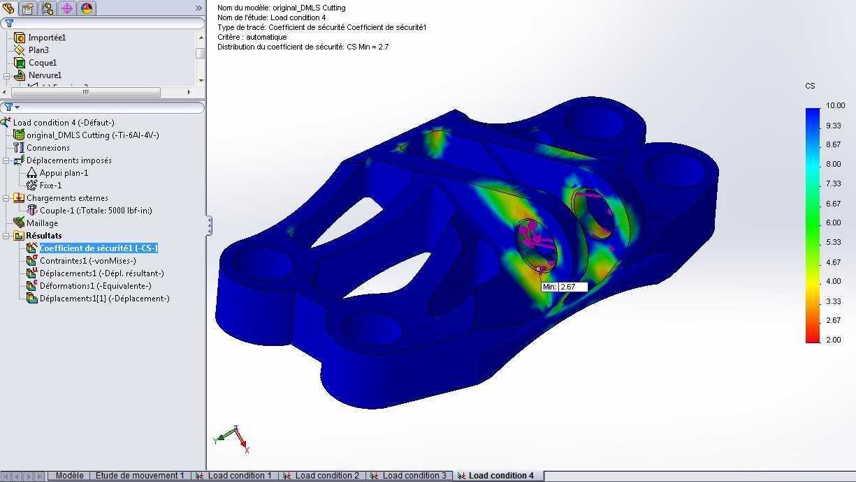The height and width of the screenshot is (482, 856).
Task: Open the DimXpertManager crosshair tab
Action: [x=67, y=8]
